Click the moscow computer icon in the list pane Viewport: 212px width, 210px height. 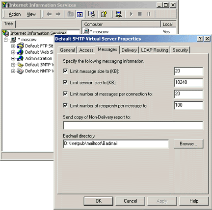[86, 31]
